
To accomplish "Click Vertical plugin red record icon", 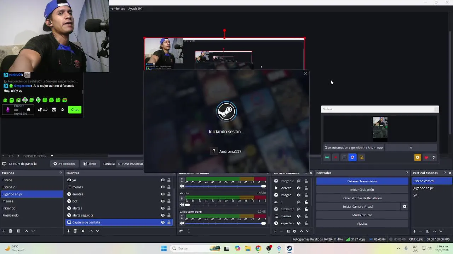I will [336, 157].
